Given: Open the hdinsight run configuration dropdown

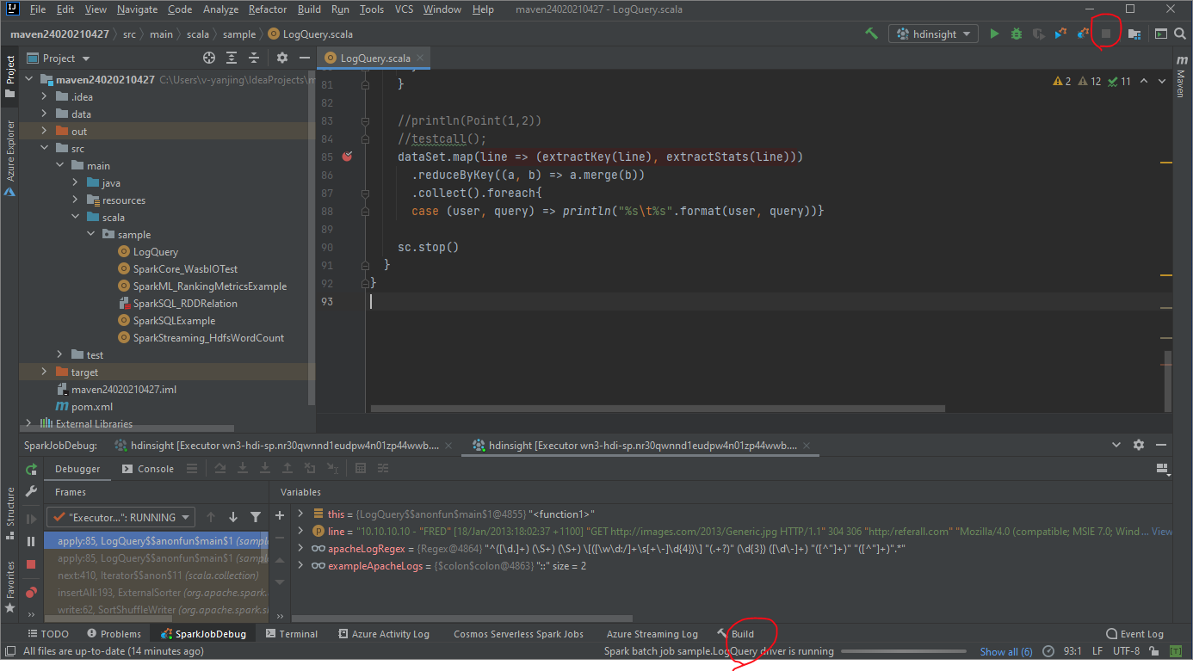Looking at the screenshot, I should click(933, 33).
